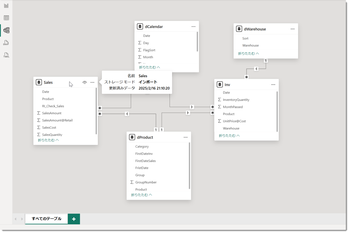Click the Inv table database icon

click(220, 85)
